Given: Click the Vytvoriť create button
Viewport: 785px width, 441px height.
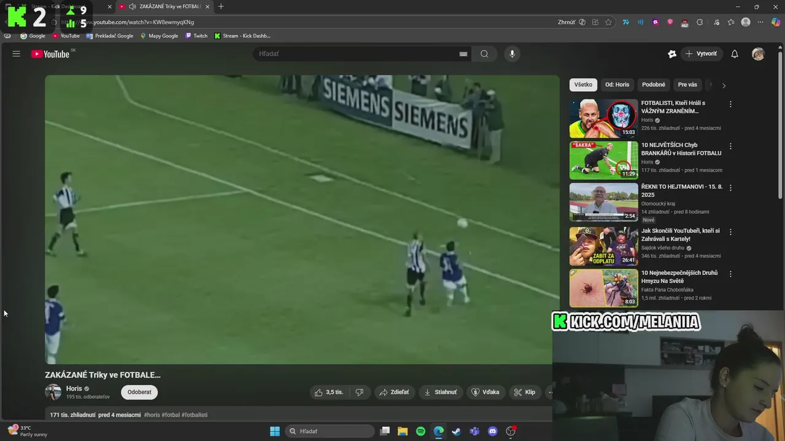Looking at the screenshot, I should [702, 54].
